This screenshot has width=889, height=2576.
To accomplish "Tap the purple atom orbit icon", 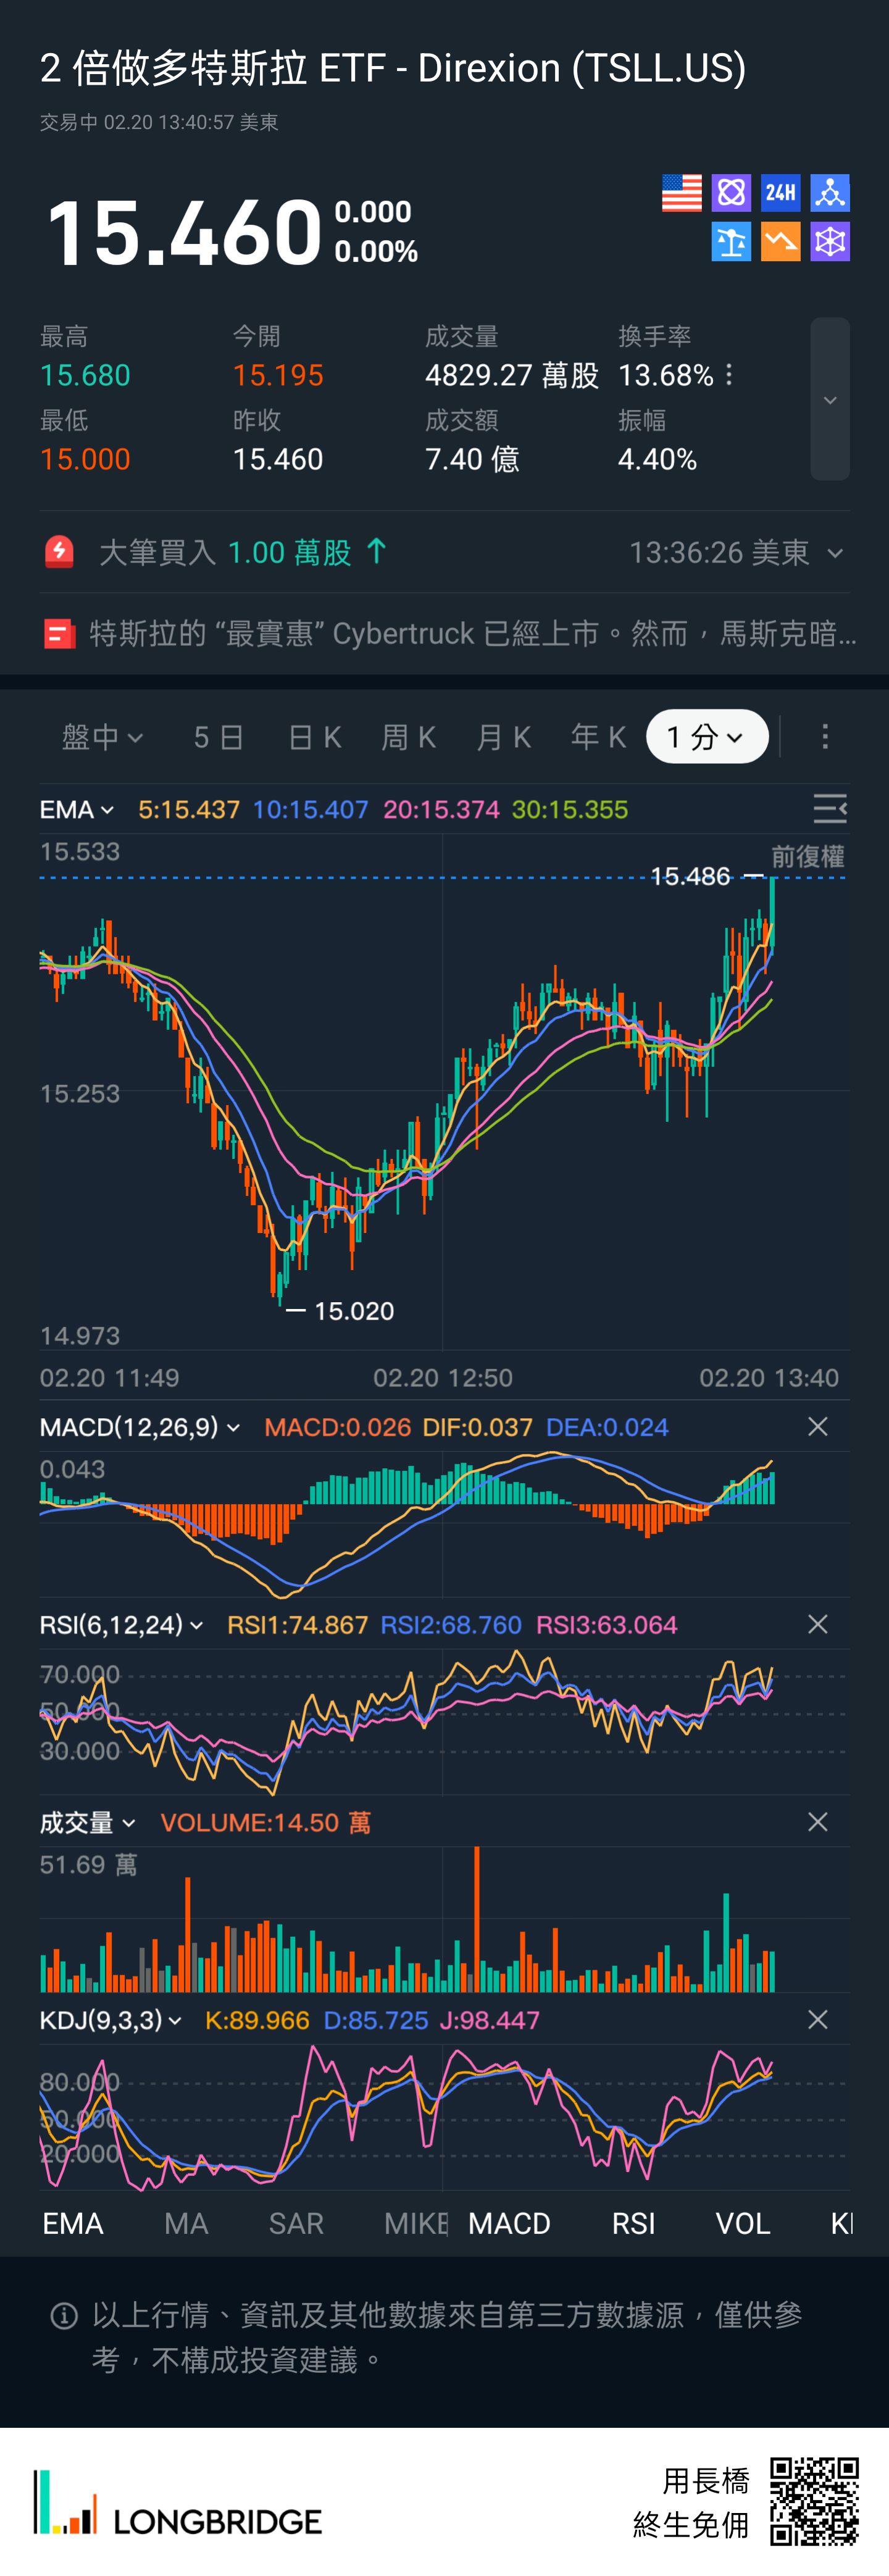I will coord(731,193).
